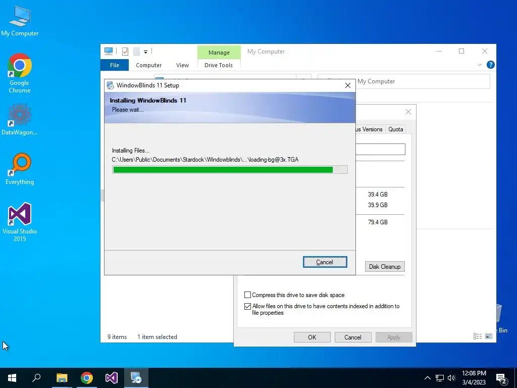Image resolution: width=517 pixels, height=388 pixels.
Task: Click '1 item selected' status text
Action: click(158, 337)
